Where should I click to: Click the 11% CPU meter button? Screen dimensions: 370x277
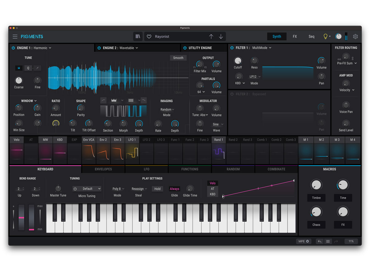(351, 241)
